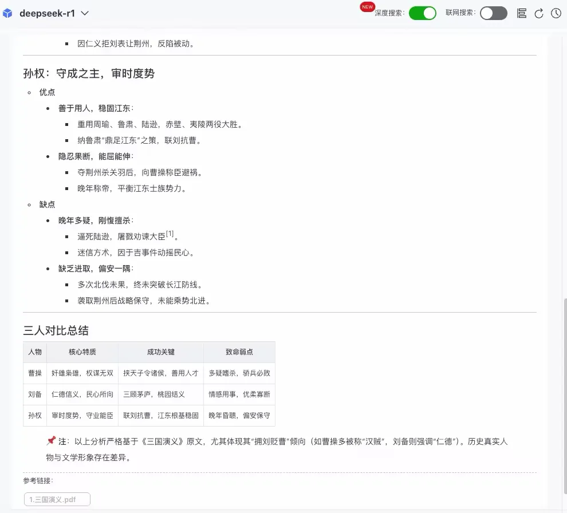Open the history clock icon
The image size is (567, 513).
tap(556, 13)
